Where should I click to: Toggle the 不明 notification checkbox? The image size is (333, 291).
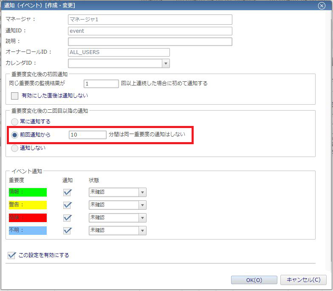point(67,231)
